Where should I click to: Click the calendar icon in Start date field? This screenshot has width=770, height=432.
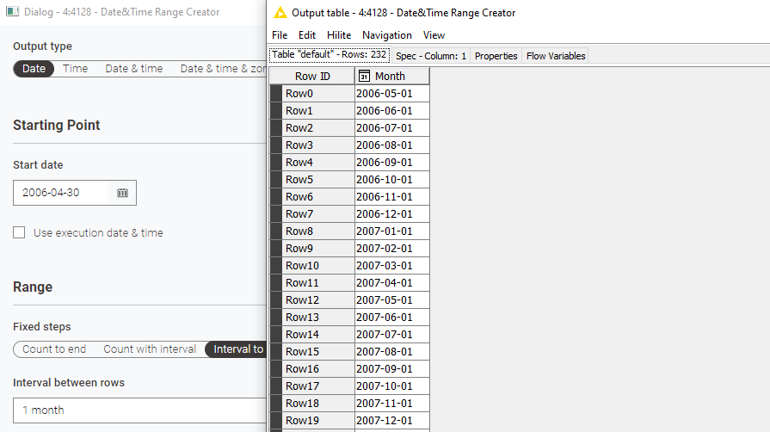(x=122, y=193)
